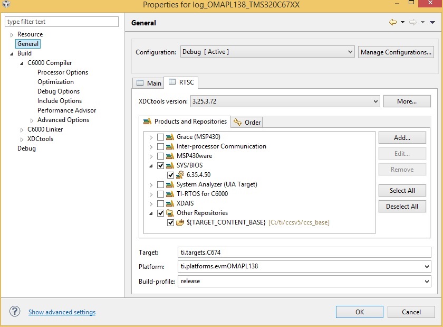Click the Deselect All button
443x327 pixels.
402,207
